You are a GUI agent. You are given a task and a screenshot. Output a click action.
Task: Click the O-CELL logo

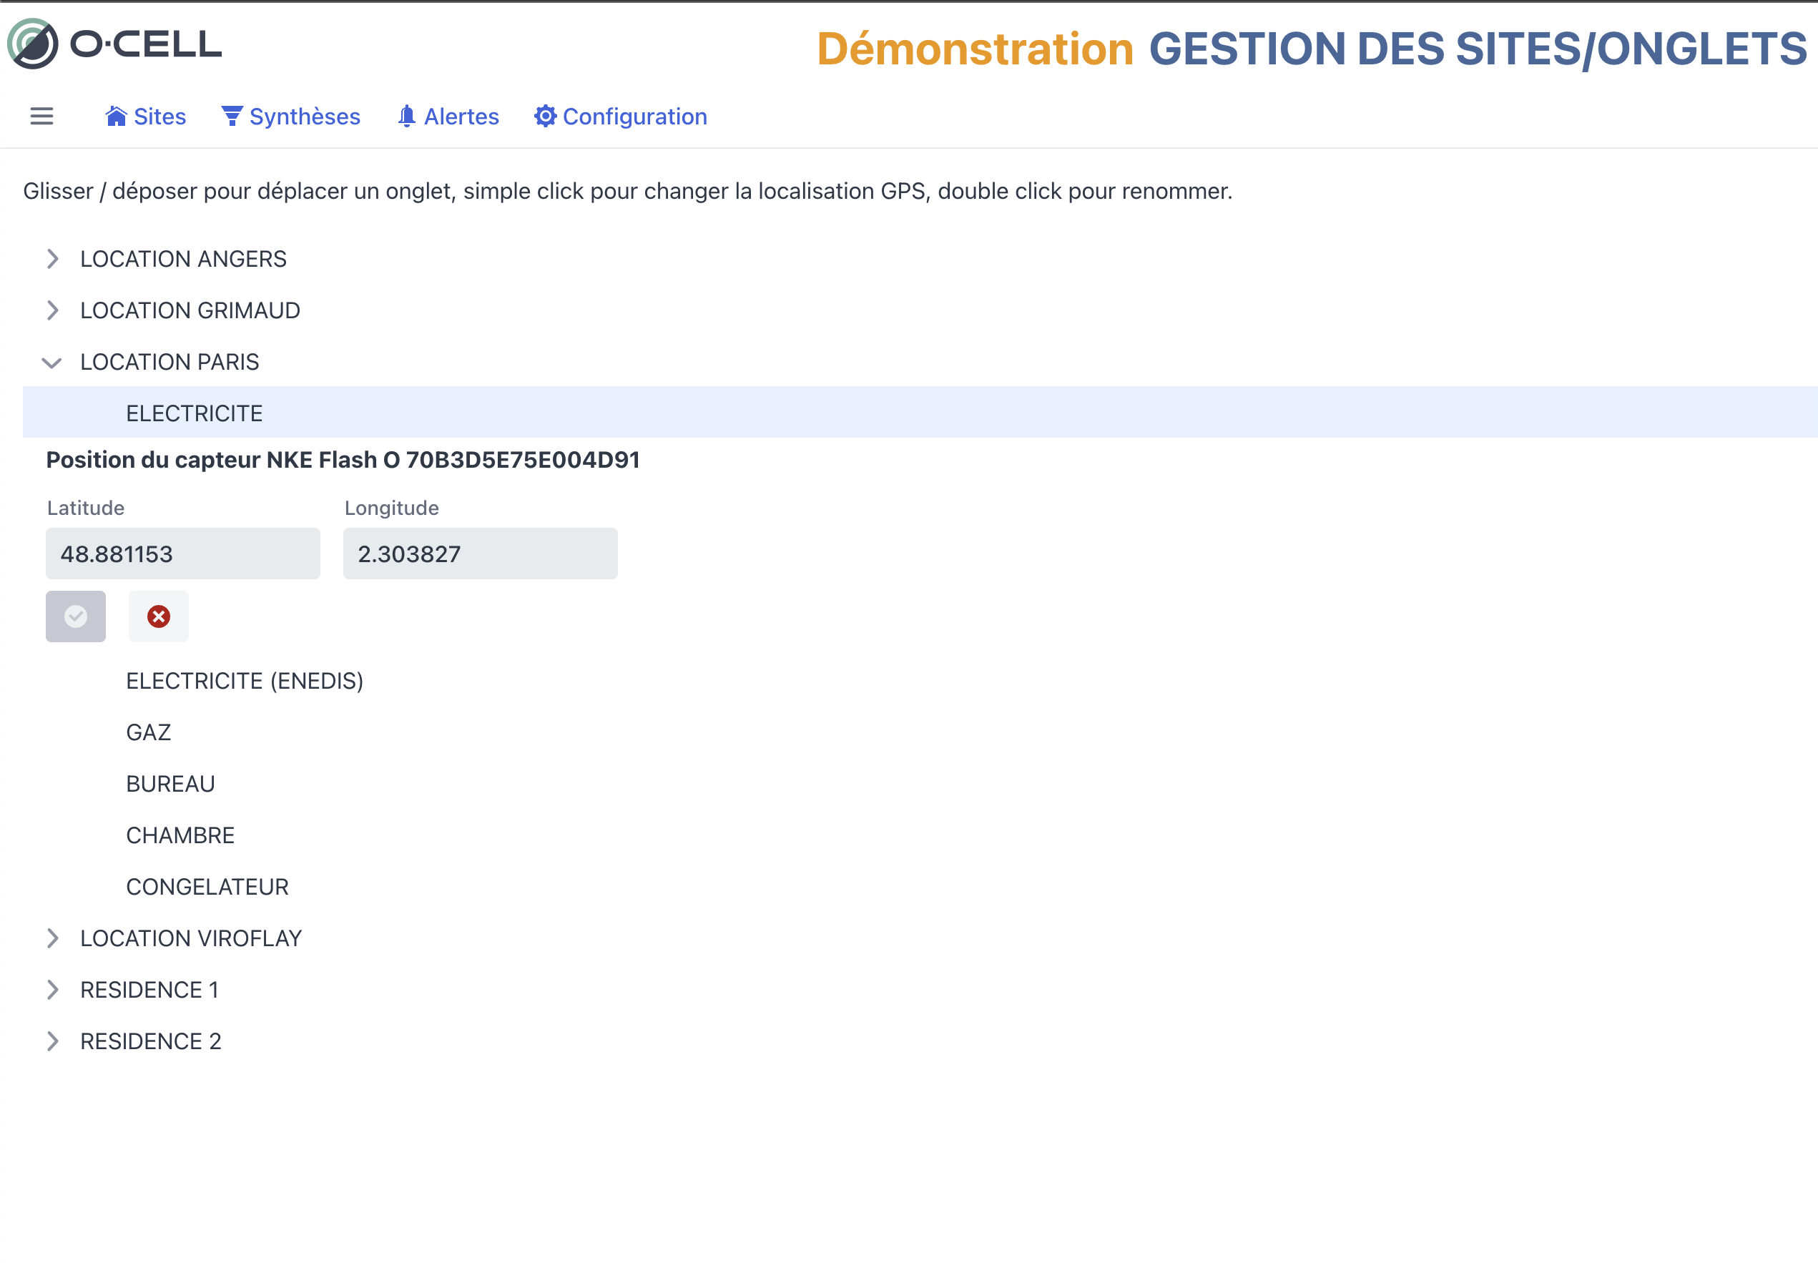pyautogui.click(x=114, y=44)
